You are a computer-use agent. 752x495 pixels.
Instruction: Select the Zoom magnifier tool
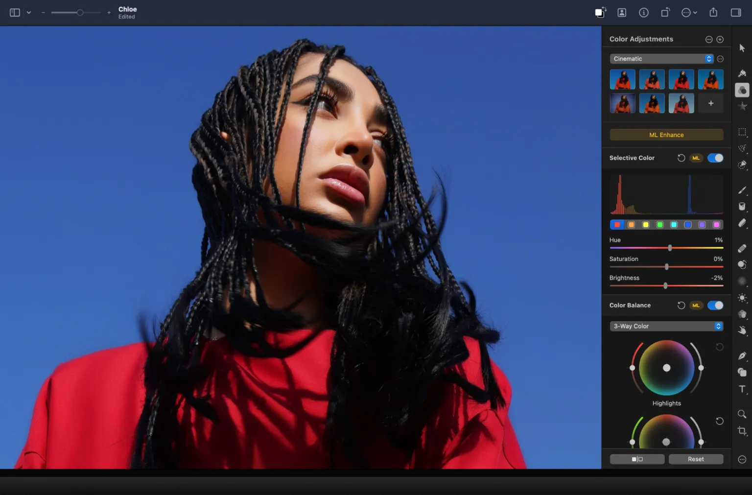coord(742,414)
